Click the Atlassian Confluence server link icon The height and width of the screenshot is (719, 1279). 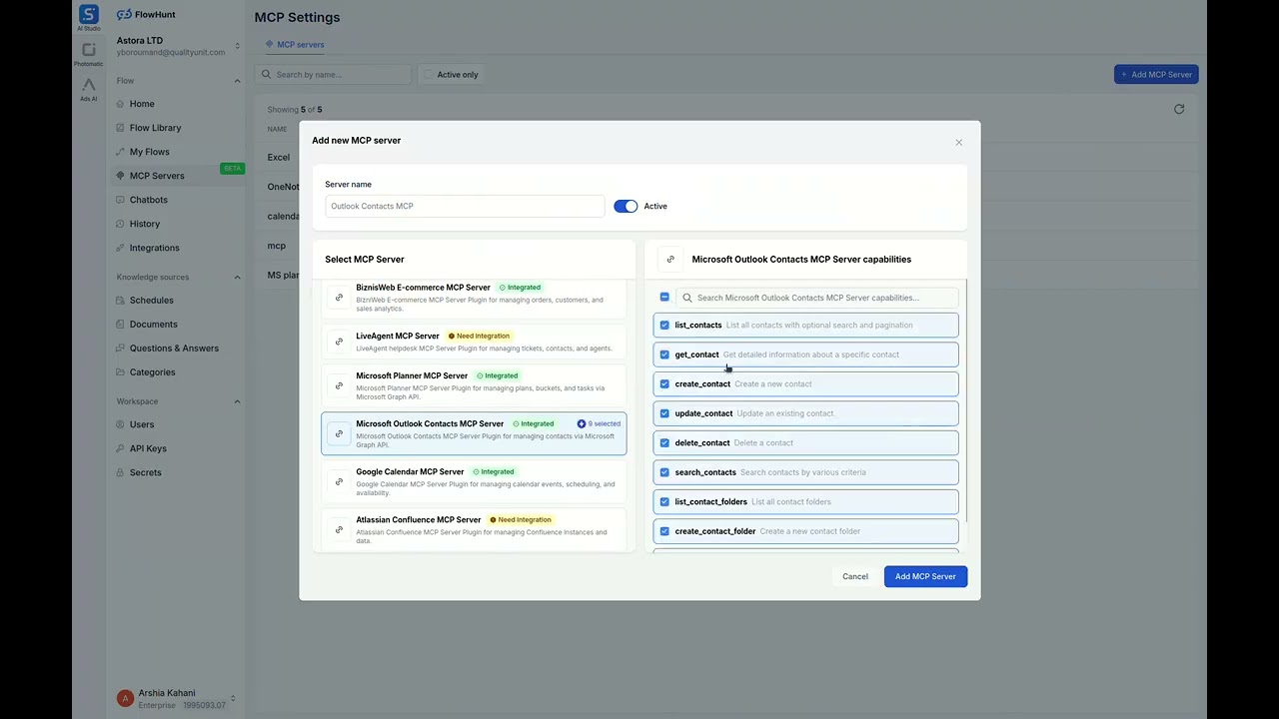[339, 529]
